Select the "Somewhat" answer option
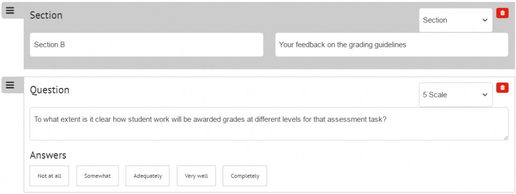This screenshot has height=194, width=516. coord(97,176)
